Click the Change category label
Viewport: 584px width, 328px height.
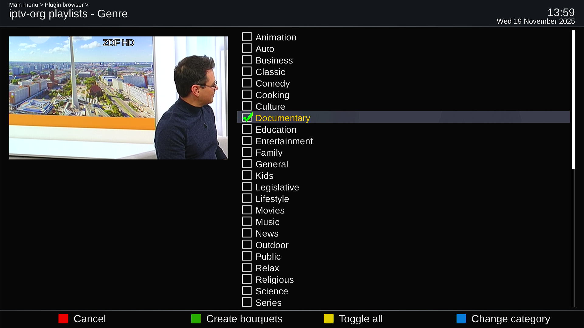[511, 319]
